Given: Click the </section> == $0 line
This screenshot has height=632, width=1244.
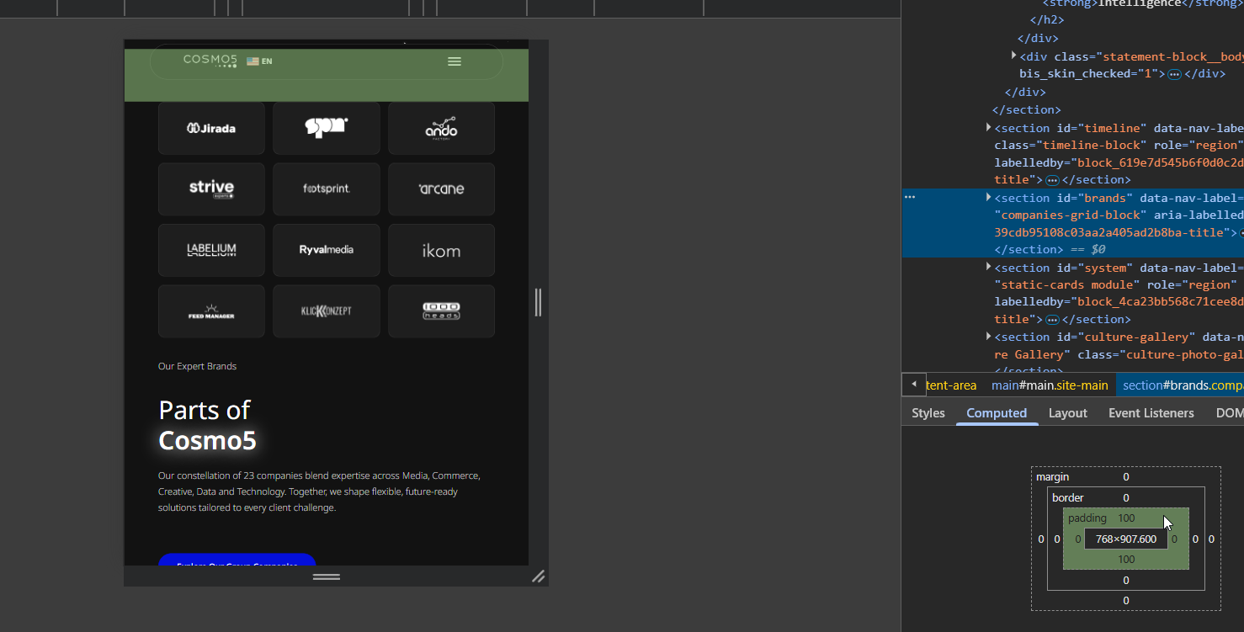Looking at the screenshot, I should pyautogui.click(x=1050, y=250).
